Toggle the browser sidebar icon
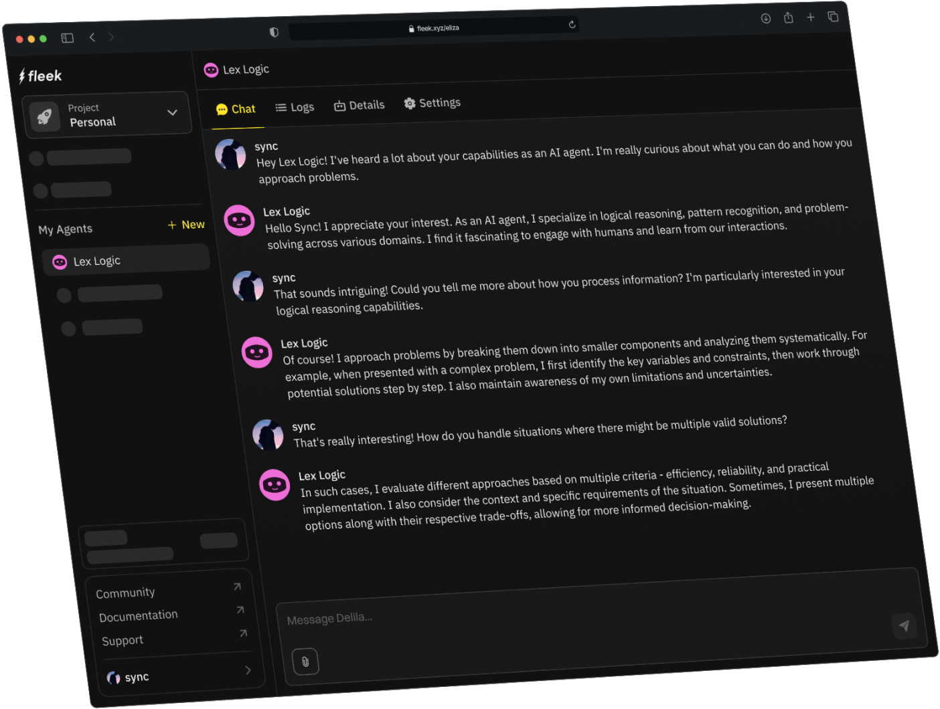The image size is (940, 709). (x=68, y=38)
